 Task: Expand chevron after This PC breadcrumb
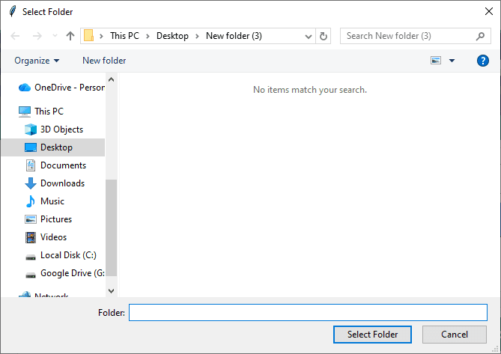pyautogui.click(x=148, y=36)
